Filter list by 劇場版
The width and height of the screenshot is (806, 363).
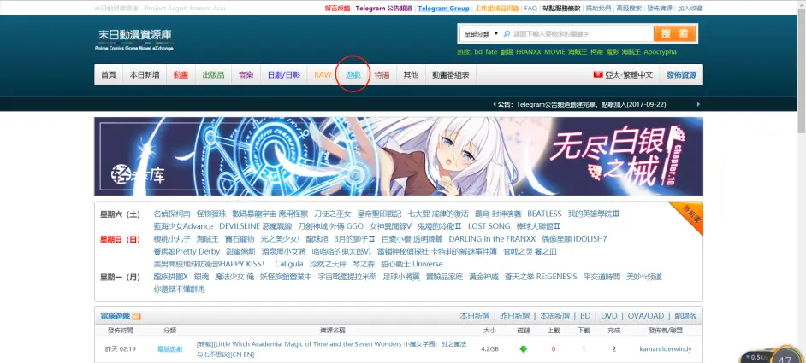(685, 316)
